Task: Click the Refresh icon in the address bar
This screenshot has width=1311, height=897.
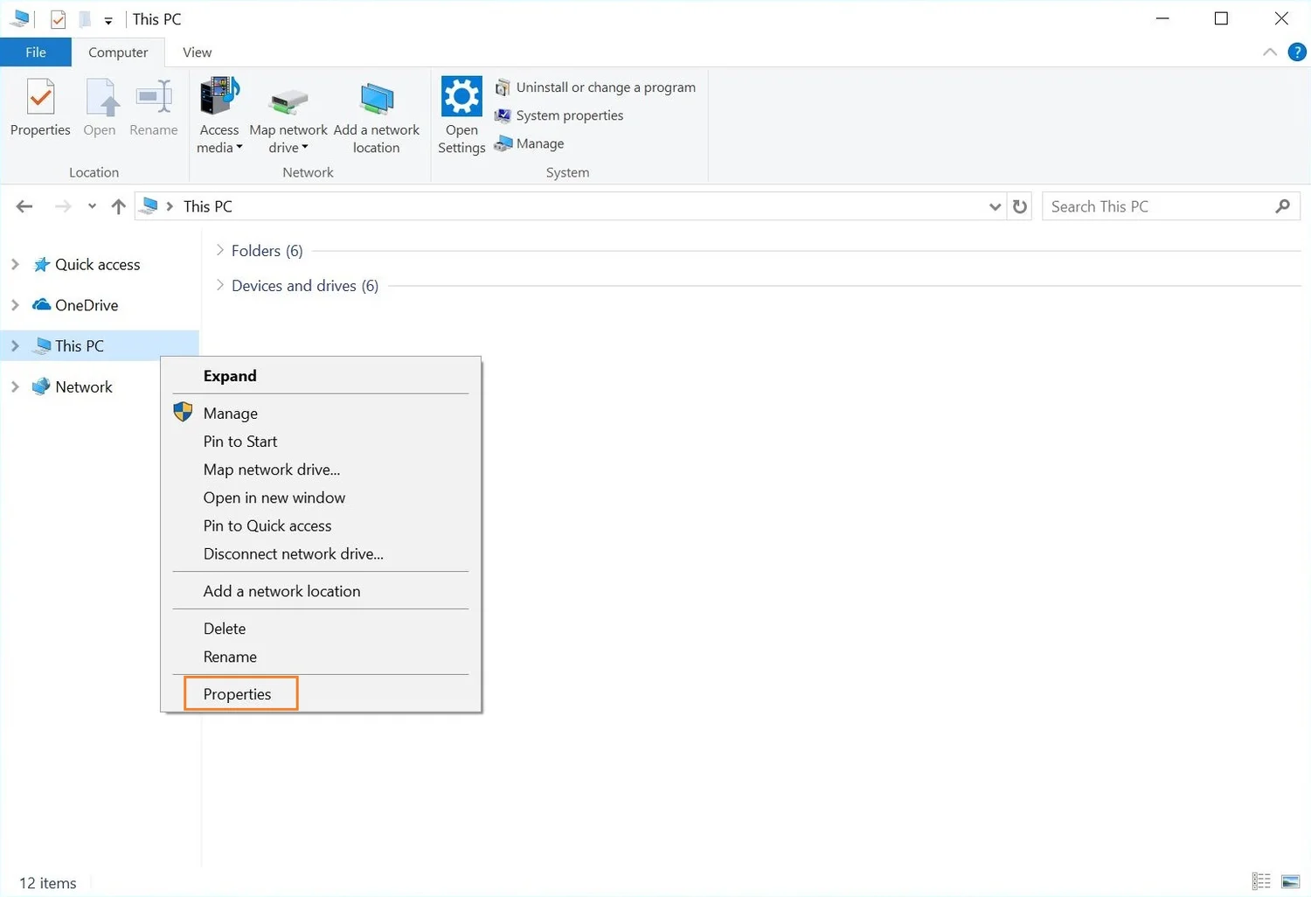Action: click(1019, 206)
